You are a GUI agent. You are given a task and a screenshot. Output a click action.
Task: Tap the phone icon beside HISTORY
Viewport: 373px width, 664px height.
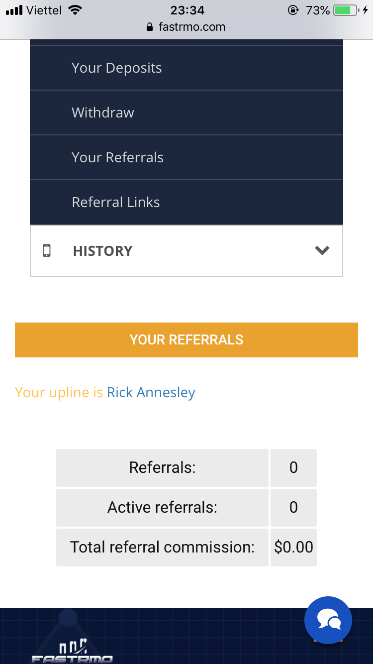click(x=47, y=250)
